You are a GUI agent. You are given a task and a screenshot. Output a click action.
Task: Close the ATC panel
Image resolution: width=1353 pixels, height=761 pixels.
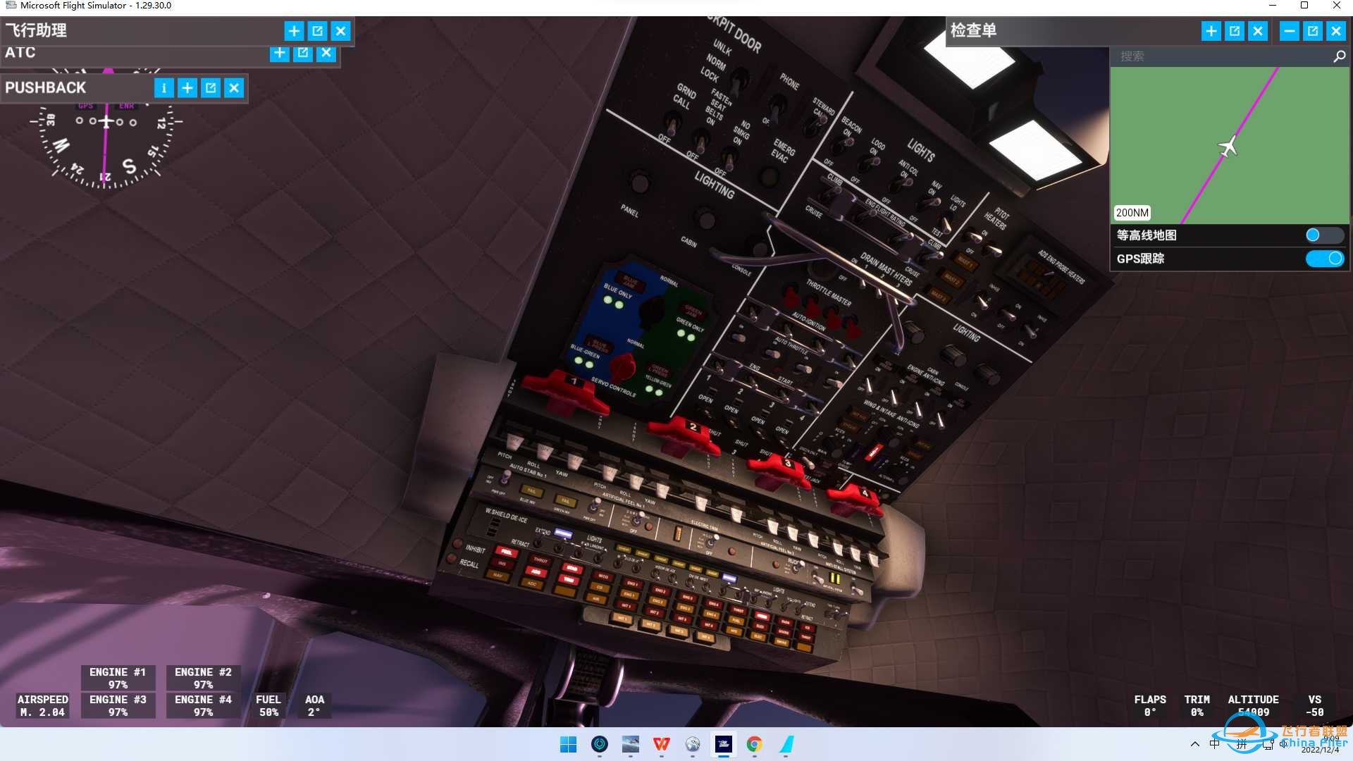click(326, 53)
